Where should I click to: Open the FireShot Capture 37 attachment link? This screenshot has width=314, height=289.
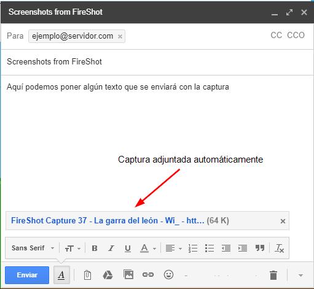point(108,220)
